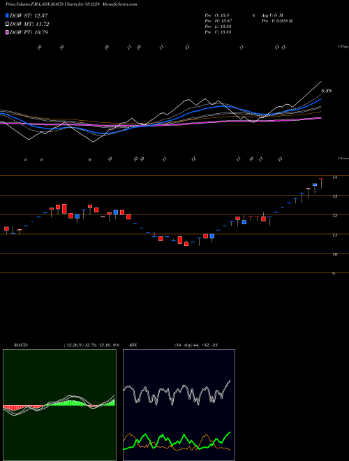Click the blue DOW ST legend swatch
349x461 pixels.
click(x=7, y=15)
